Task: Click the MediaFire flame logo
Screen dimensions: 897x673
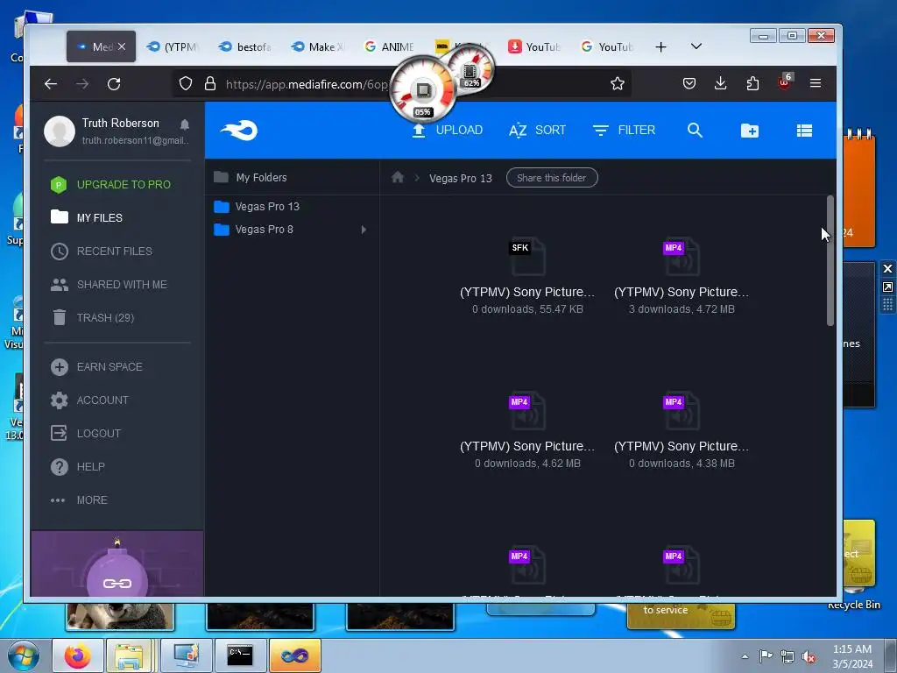Action: 239,131
